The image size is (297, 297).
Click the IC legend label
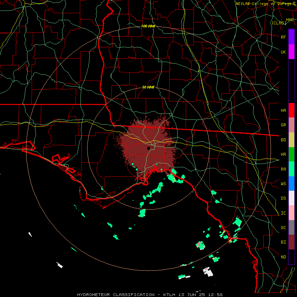coord(283,213)
